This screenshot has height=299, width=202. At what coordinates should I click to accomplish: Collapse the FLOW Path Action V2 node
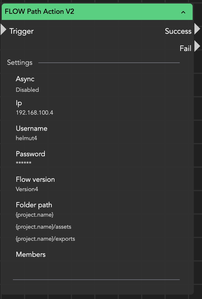[183, 12]
